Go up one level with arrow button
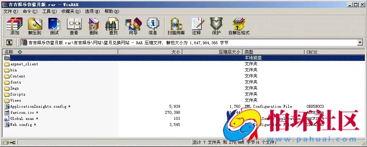The height and width of the screenshot is (147, 367). click(9, 42)
